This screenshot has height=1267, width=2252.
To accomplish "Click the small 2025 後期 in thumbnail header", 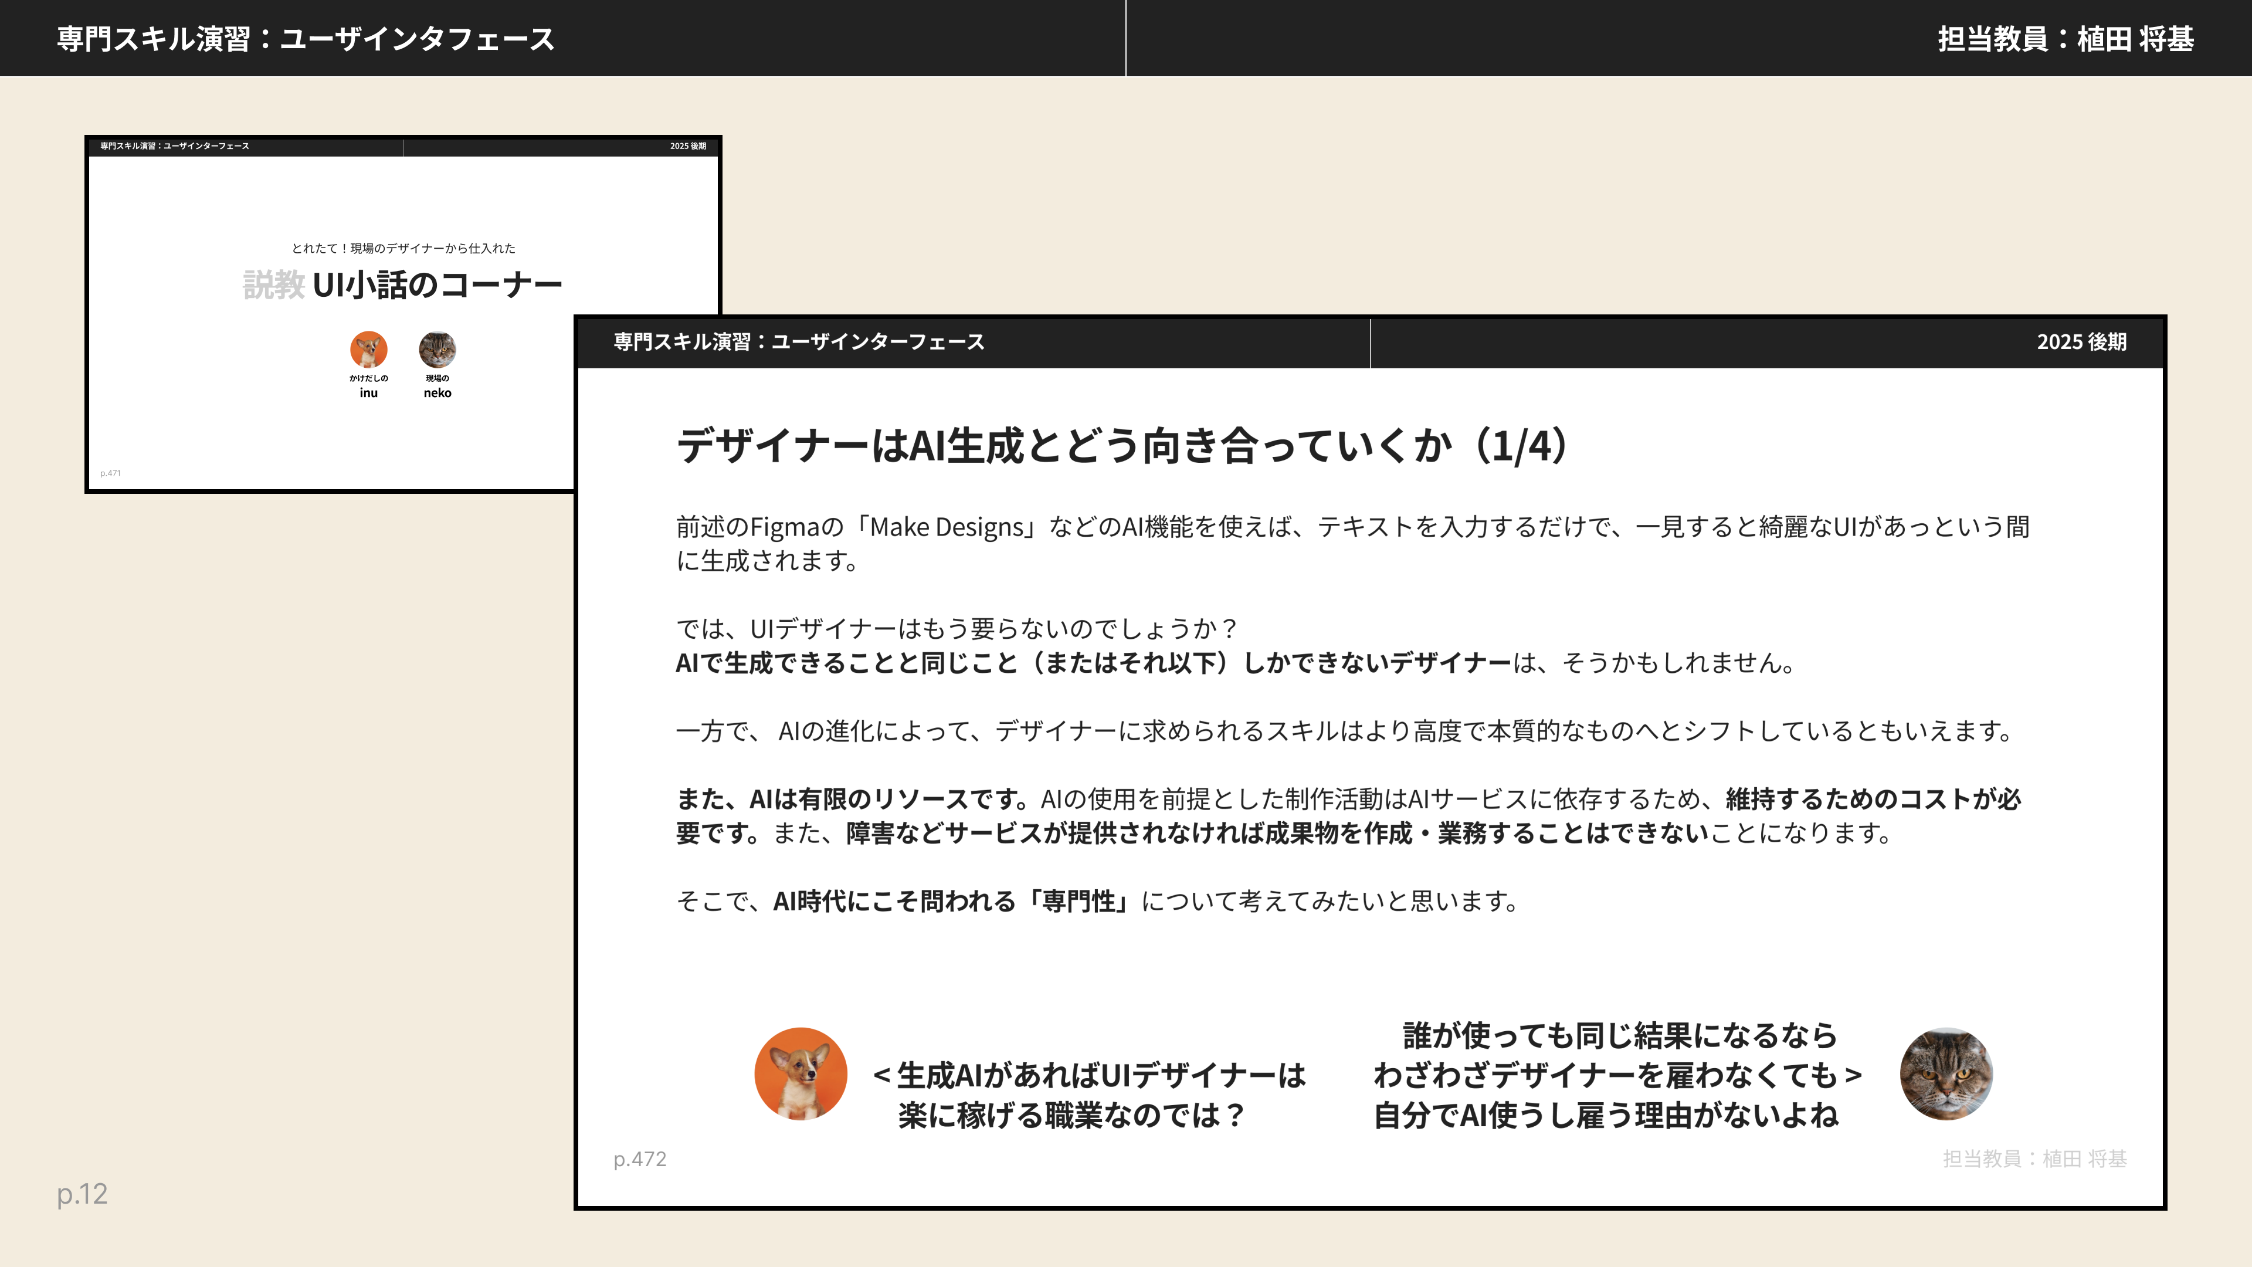I will tap(688, 146).
